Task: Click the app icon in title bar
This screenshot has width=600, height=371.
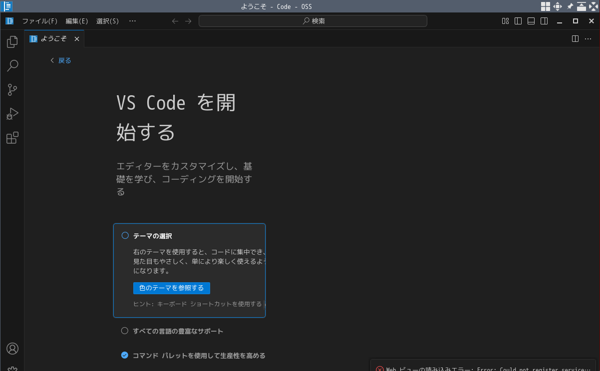Action: 7,6
